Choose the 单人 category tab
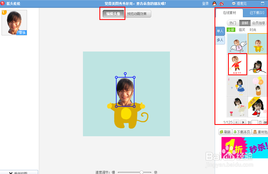The height and width of the screenshot is (174, 268). click(x=220, y=31)
